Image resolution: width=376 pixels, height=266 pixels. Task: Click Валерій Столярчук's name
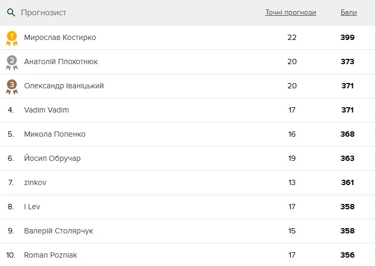pyautogui.click(x=58, y=231)
